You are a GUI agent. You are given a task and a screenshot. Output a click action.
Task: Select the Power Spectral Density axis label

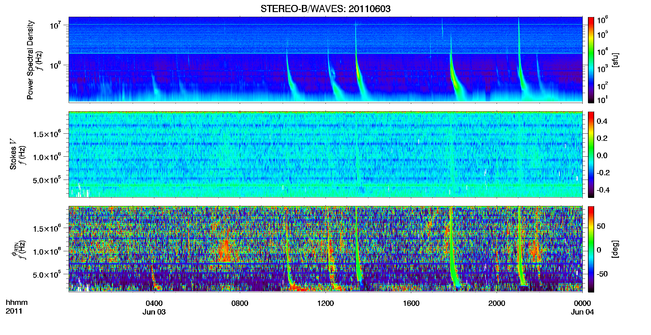click(x=30, y=60)
